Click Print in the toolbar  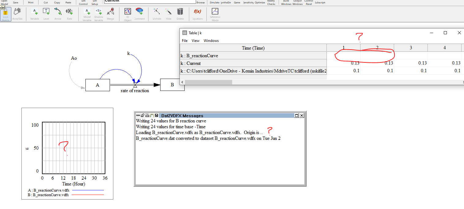pyautogui.click(x=31, y=2)
